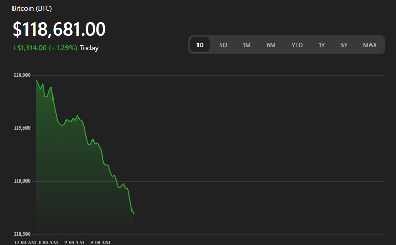Screen dimensions: 396x245
Task: Click the 119,000 y-axis label
Action: pyautogui.click(x=22, y=181)
